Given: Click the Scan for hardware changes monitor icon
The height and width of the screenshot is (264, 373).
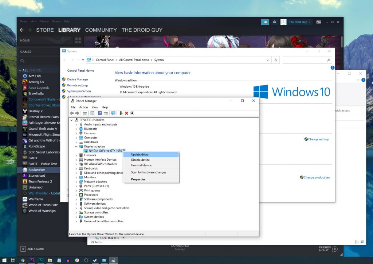Looking at the screenshot, I should (x=113, y=113).
